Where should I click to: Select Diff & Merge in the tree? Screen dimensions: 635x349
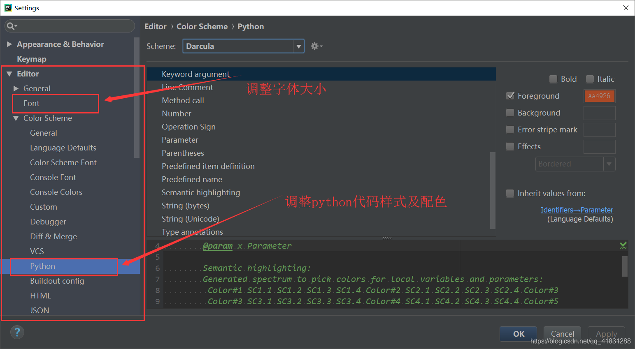coord(53,236)
